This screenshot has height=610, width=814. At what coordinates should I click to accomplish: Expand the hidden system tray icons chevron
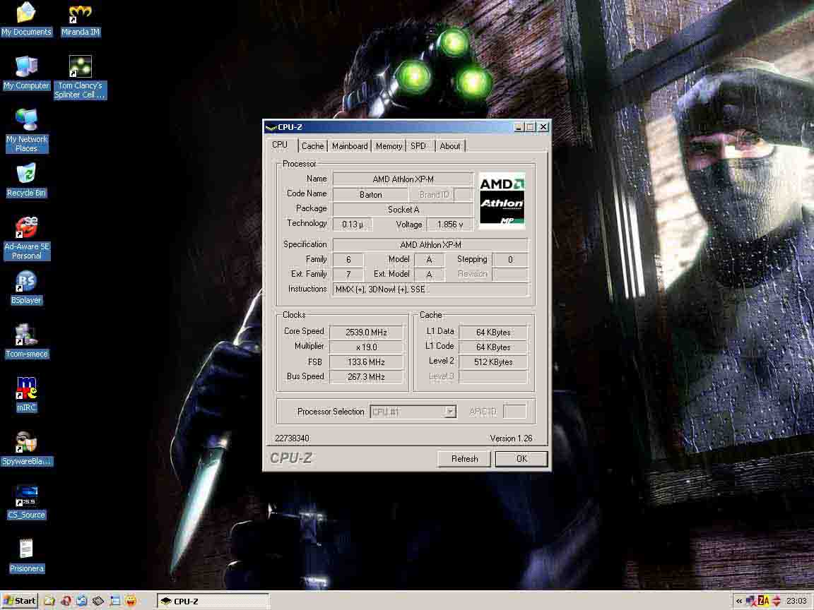[739, 601]
